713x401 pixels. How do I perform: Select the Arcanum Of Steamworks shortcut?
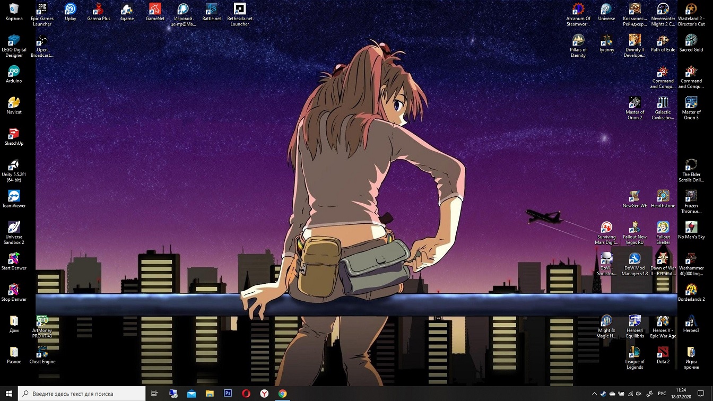[578, 15]
